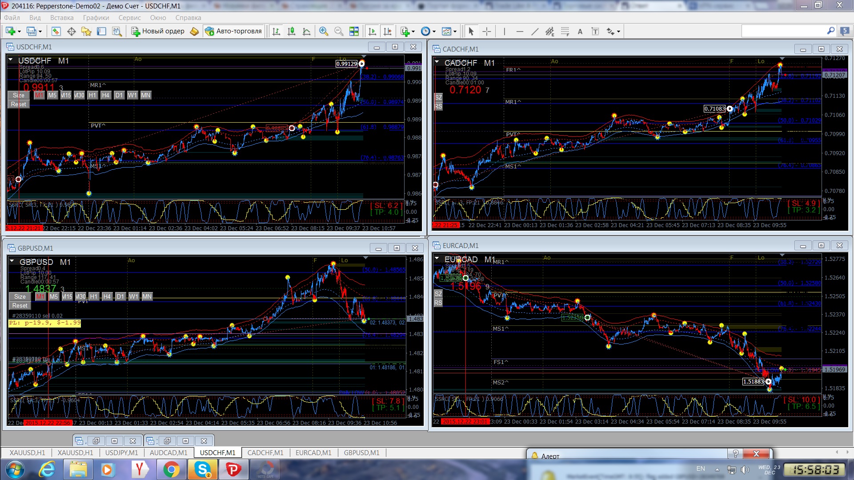Switch GBPUSD chart to H1 timeframe
The height and width of the screenshot is (480, 854).
[93, 296]
